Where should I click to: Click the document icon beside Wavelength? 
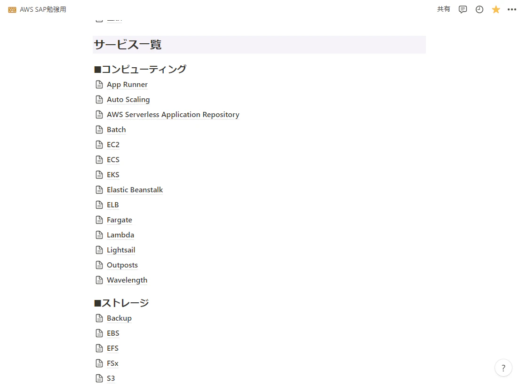[99, 280]
